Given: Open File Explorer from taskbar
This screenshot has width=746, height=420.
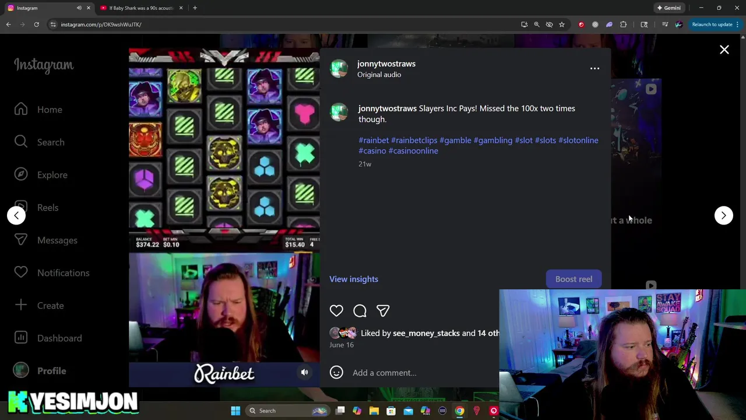Looking at the screenshot, I should [x=374, y=411].
